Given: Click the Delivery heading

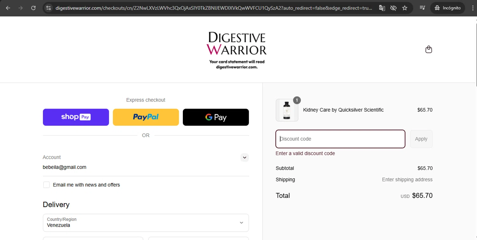Looking at the screenshot, I should (56, 205).
